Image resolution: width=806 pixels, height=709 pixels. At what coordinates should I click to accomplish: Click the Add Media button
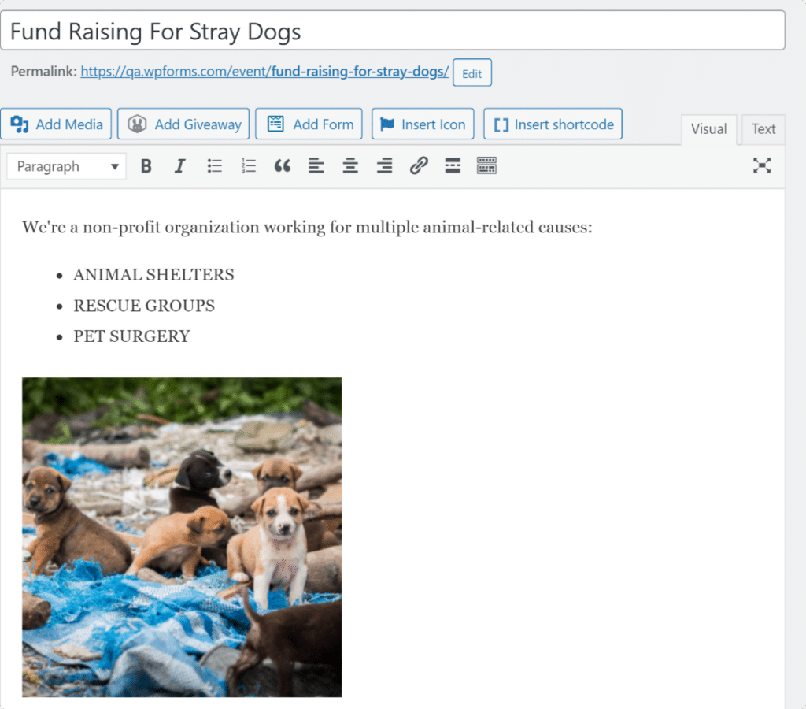click(x=56, y=124)
